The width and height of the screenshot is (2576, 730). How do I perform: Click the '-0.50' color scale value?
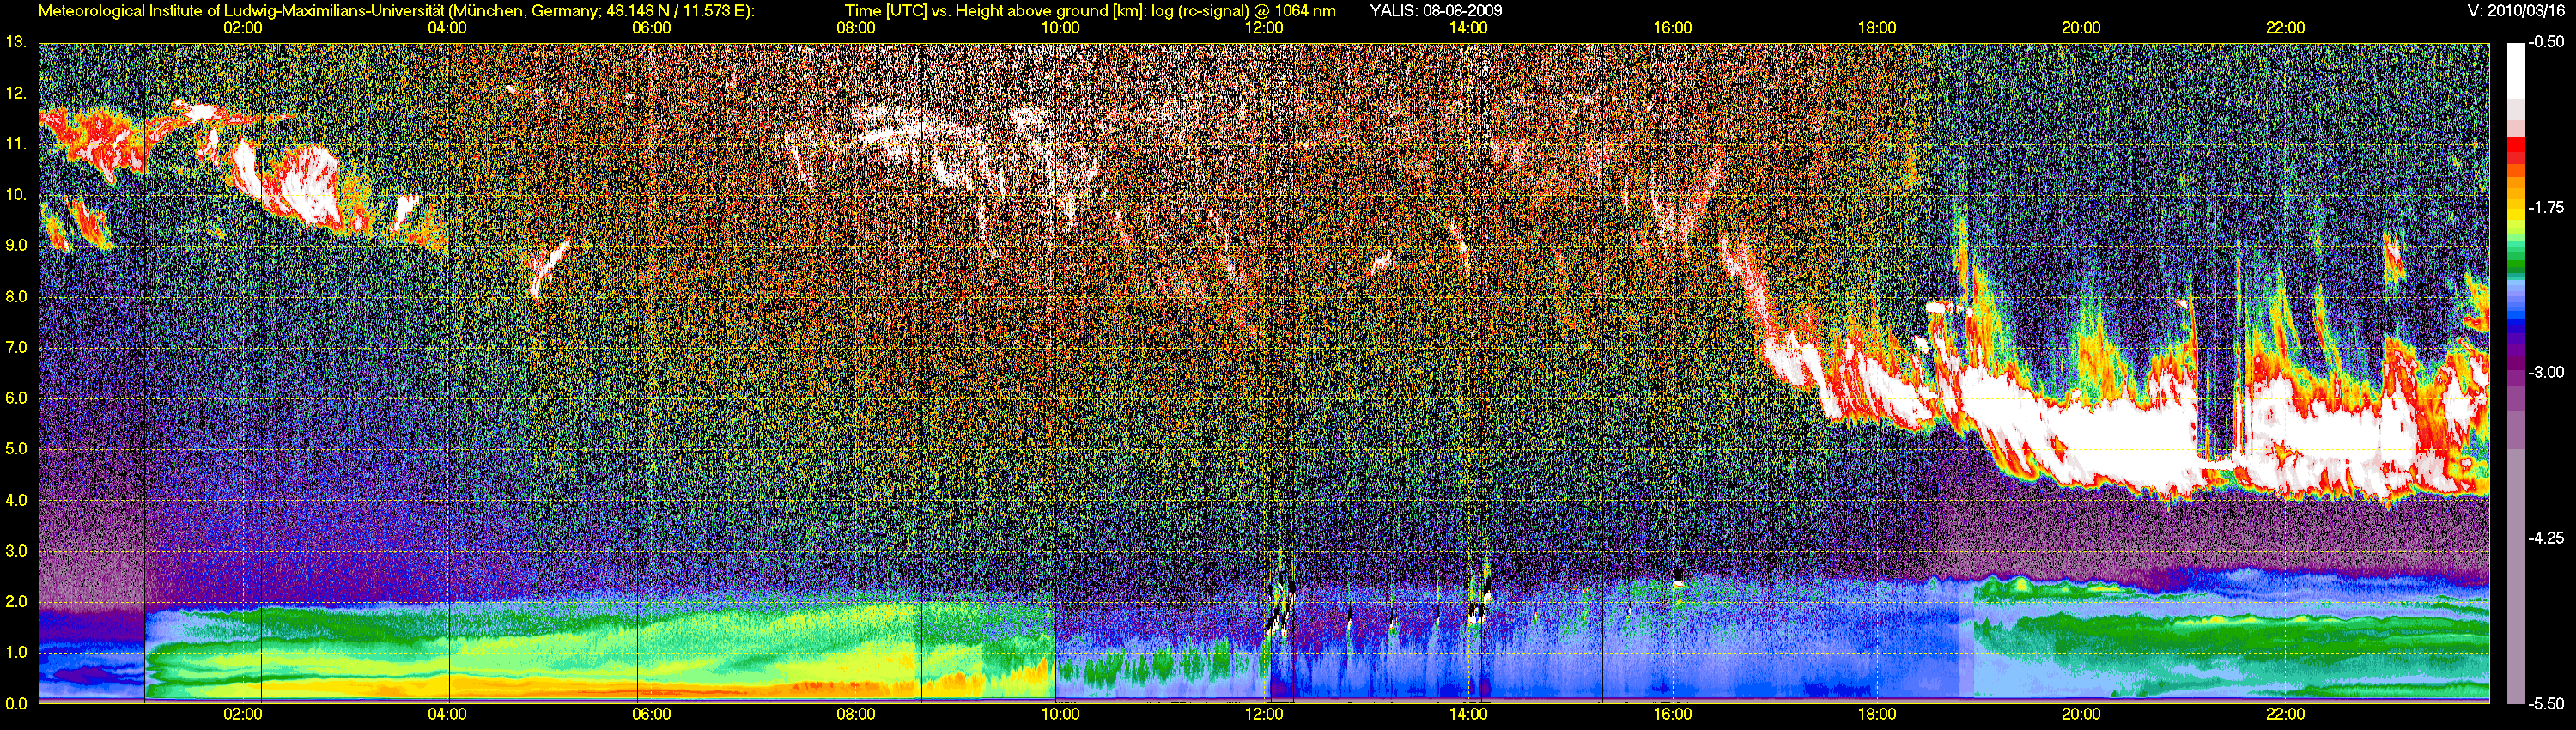click(2546, 42)
